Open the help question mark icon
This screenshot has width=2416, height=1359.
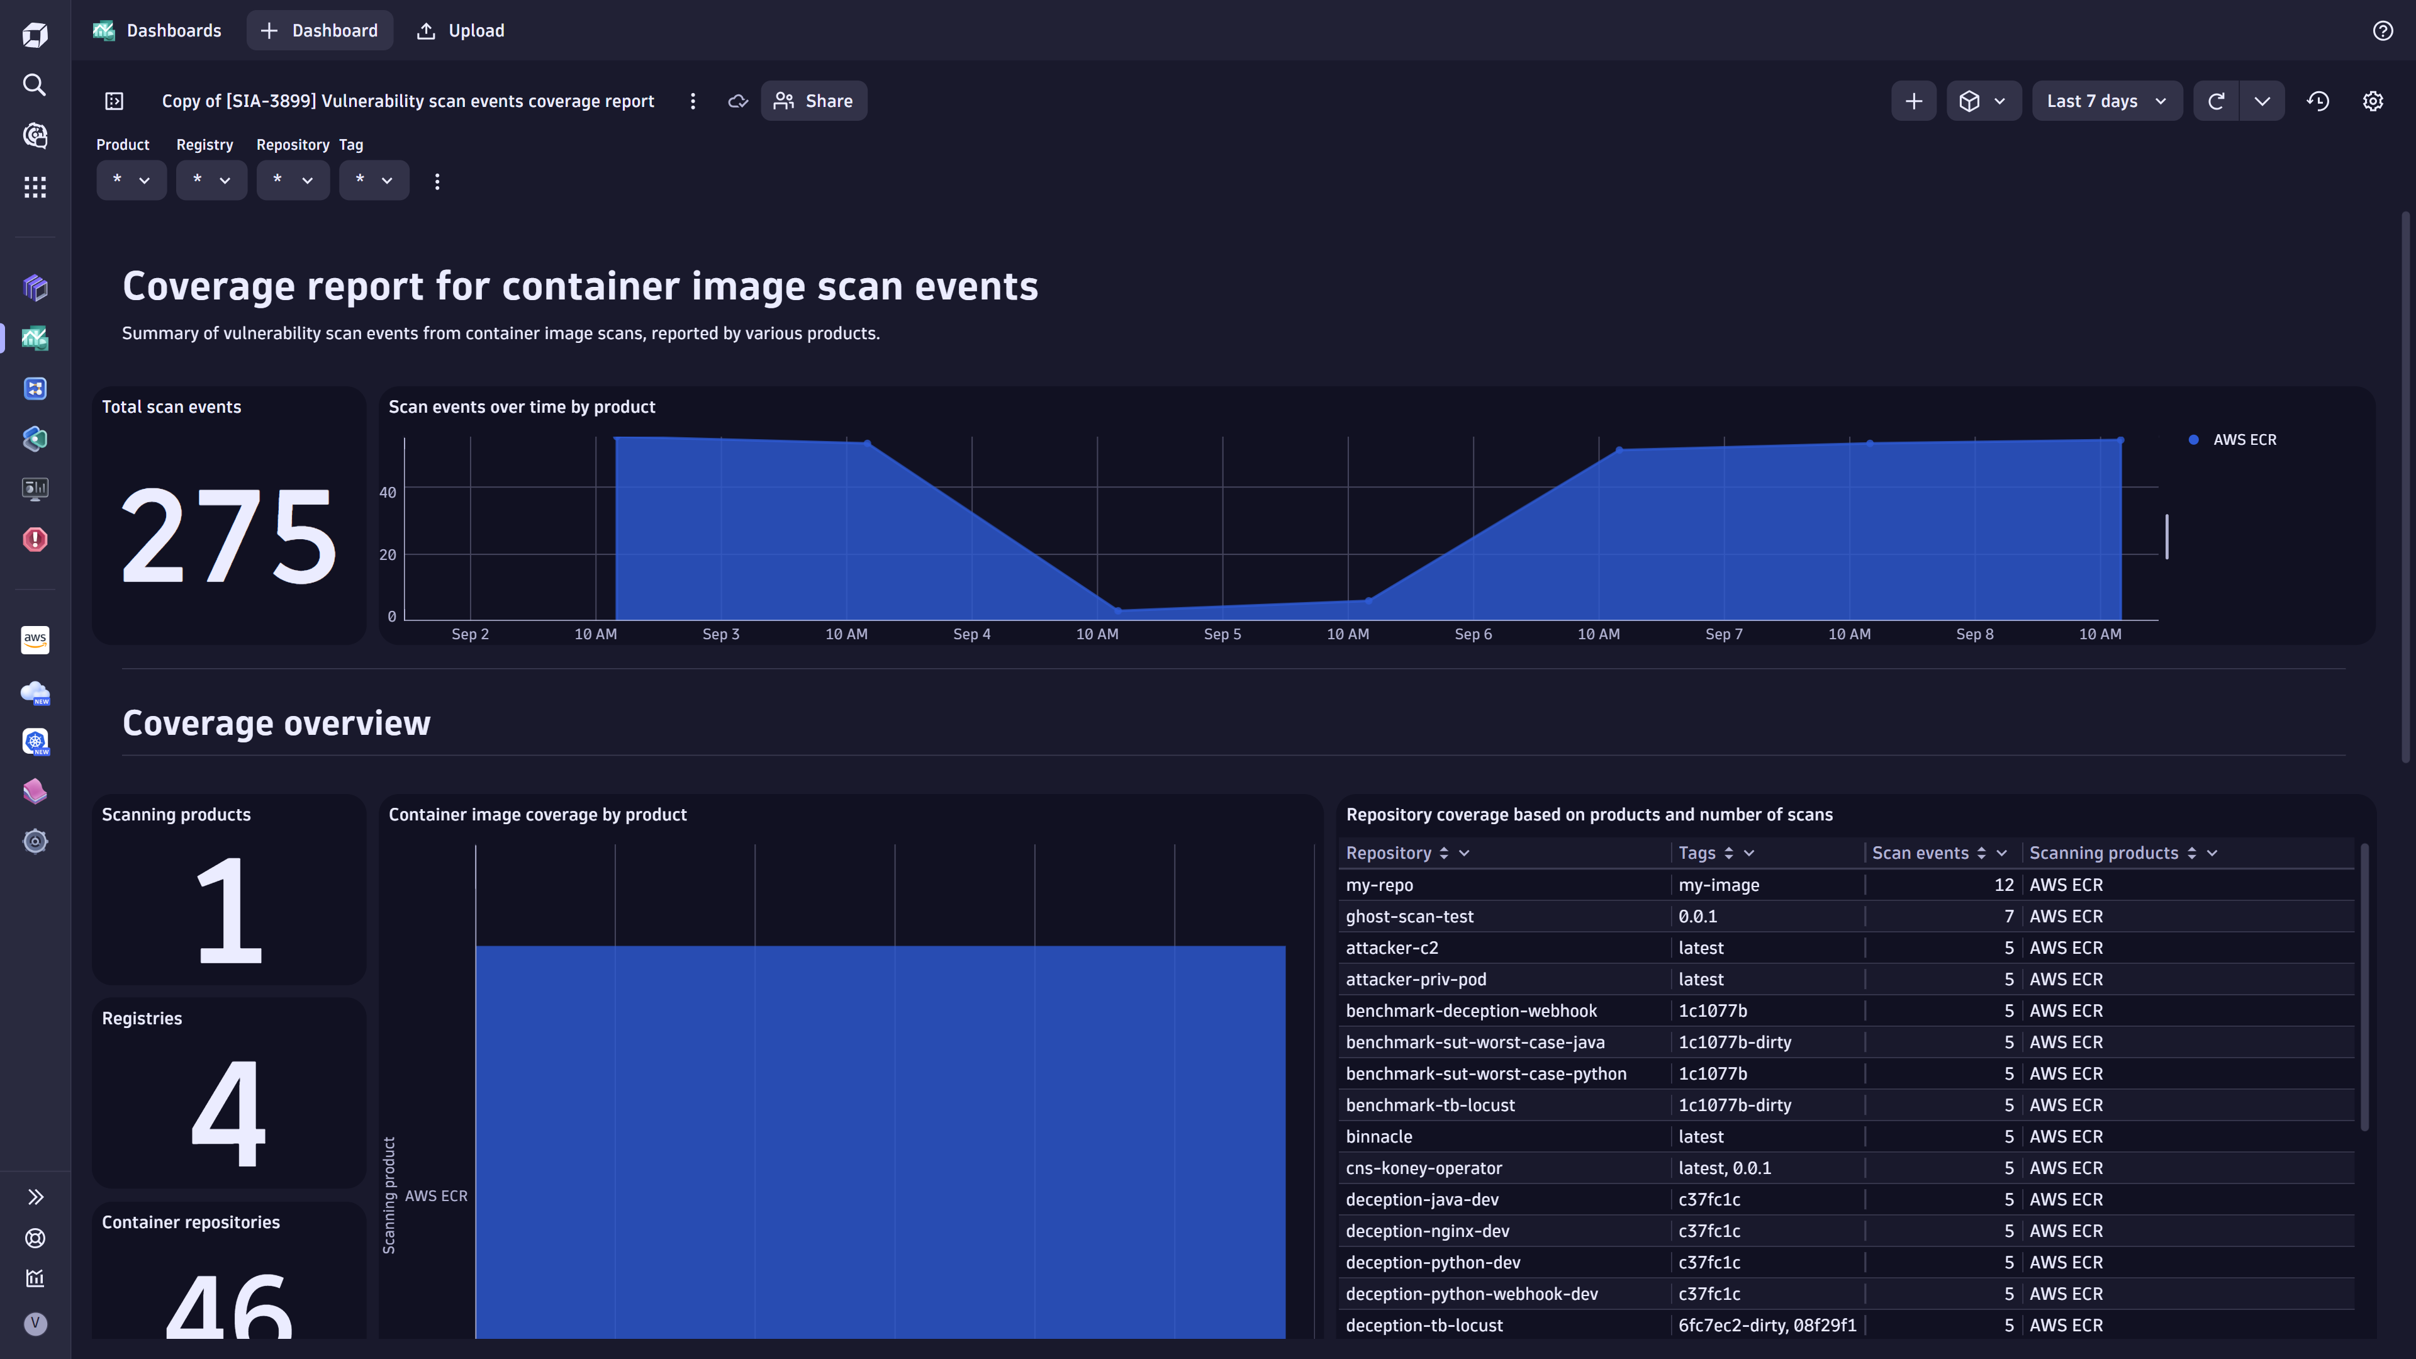click(2382, 31)
